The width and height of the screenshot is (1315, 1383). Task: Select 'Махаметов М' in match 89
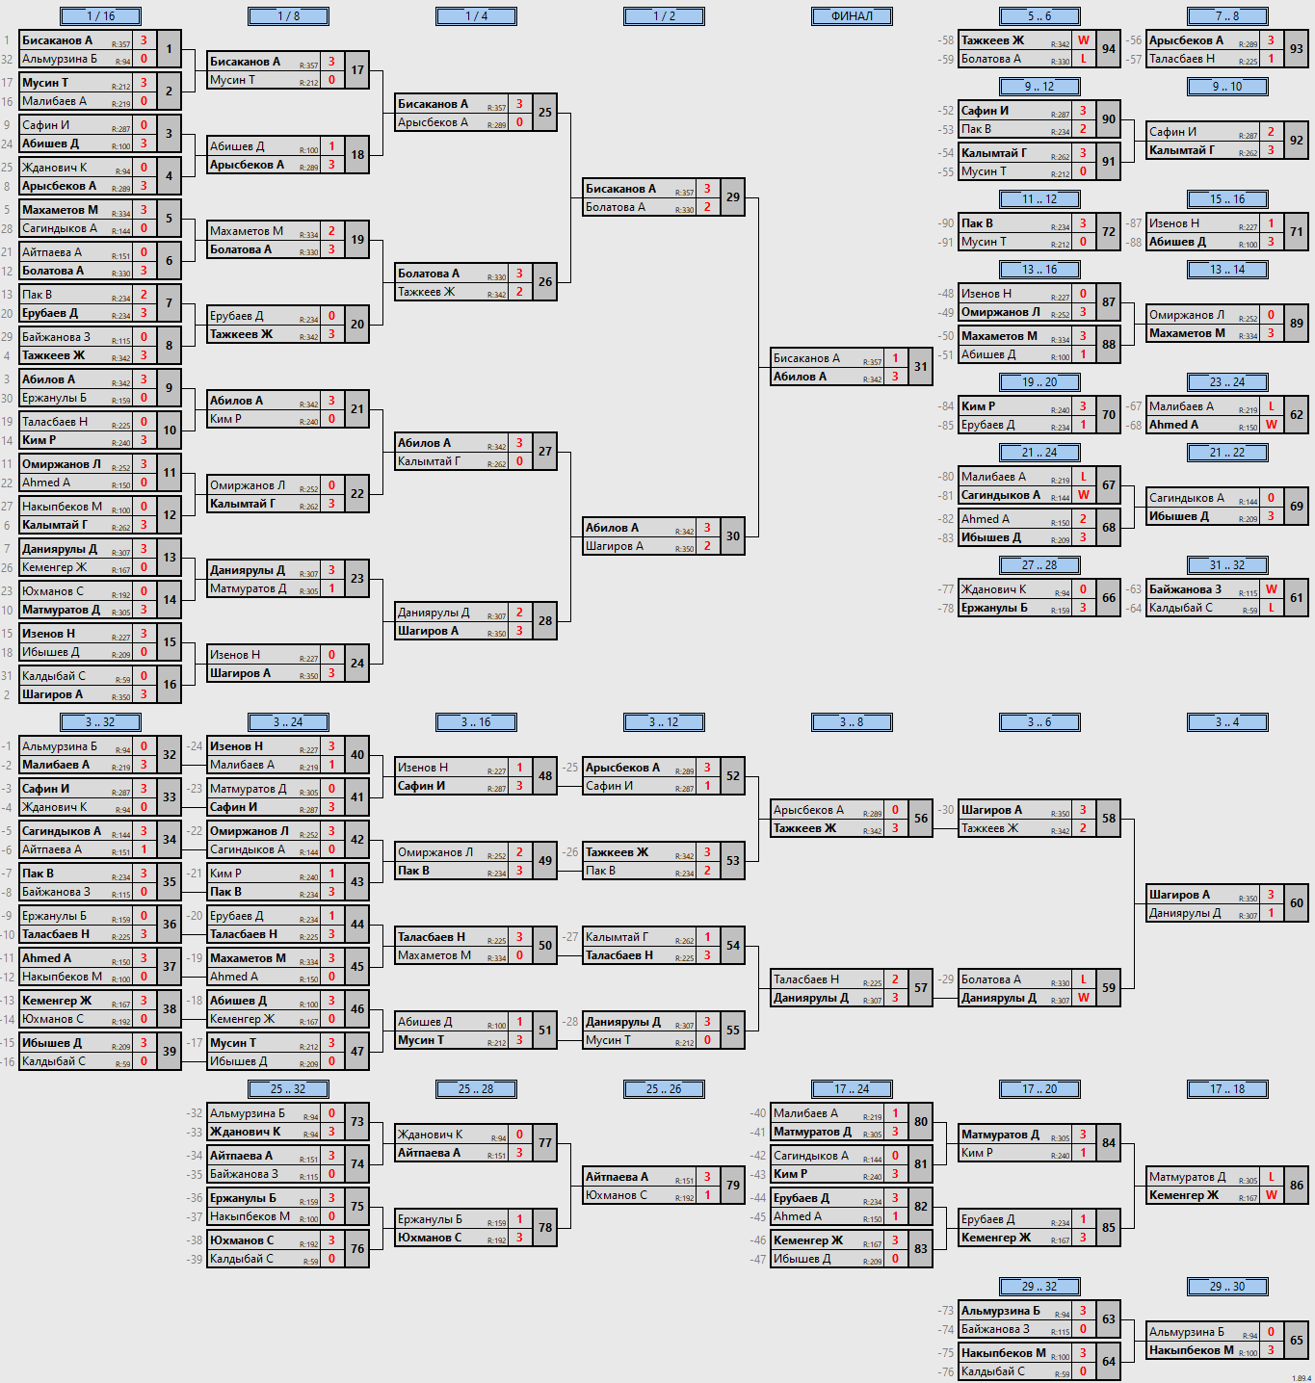click(x=1187, y=333)
